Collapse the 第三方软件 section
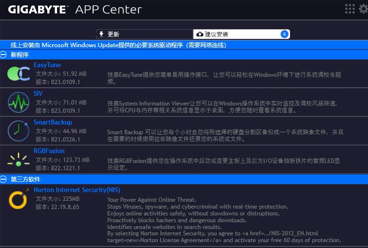The image size is (368, 248). [3, 179]
